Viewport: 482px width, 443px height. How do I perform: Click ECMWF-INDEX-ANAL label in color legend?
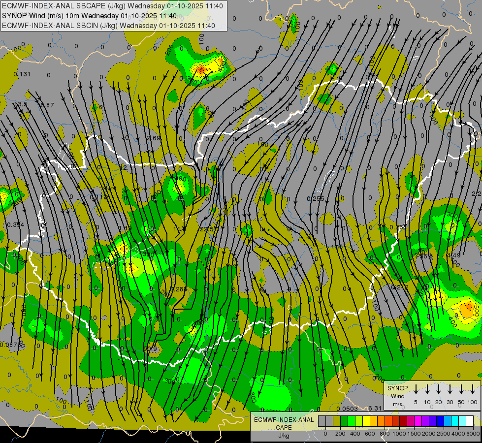[x=284, y=420]
